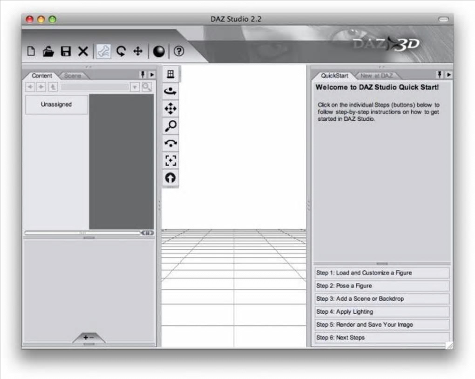Click the Content pane search magnifier
The image size is (475, 379).
[147, 87]
